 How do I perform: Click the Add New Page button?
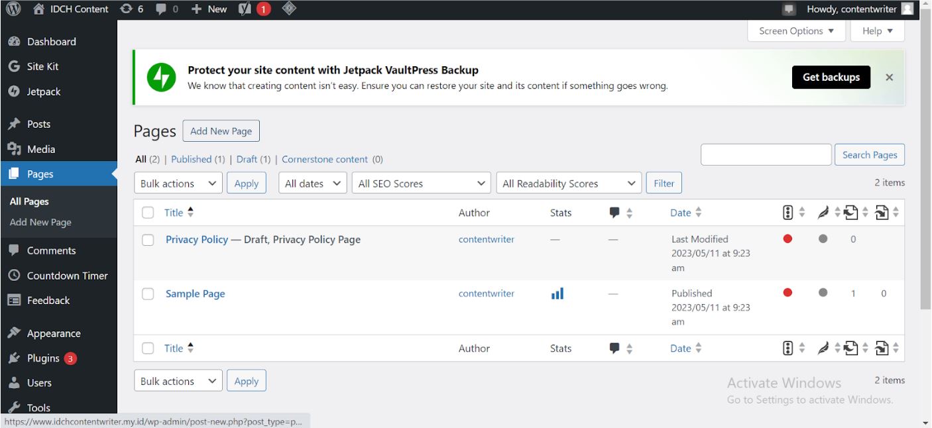221,131
